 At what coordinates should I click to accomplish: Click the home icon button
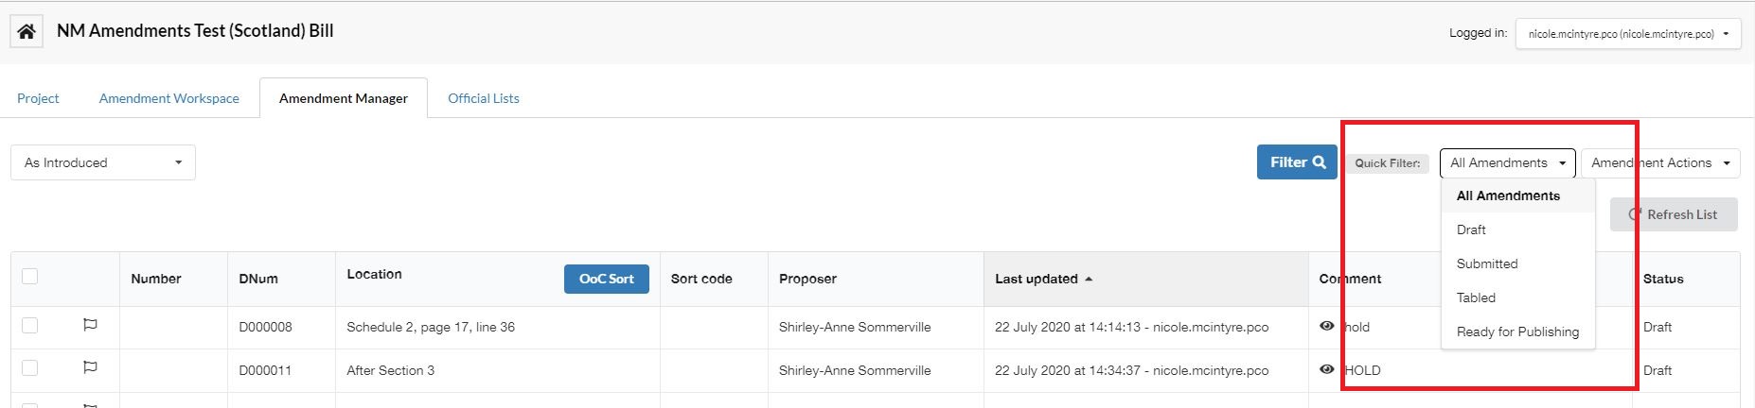(27, 32)
